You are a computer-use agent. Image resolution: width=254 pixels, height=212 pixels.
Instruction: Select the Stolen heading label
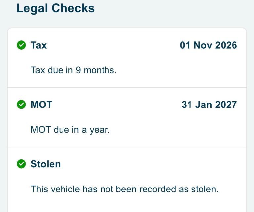[46, 164]
